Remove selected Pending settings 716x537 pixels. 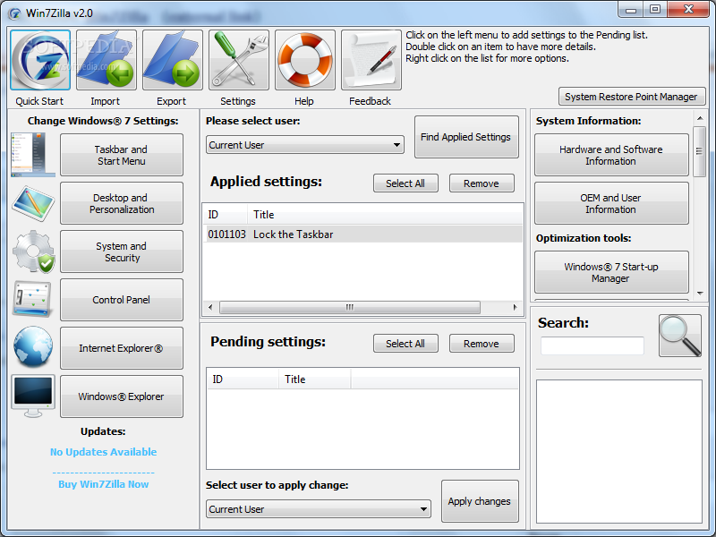coord(482,344)
